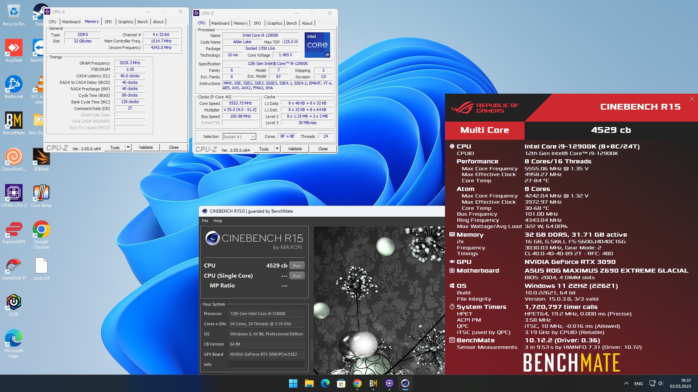Screen dimensions: 698x392
Task: Click Validate in the right CPU-Z window (CPU tab)
Action: pos(295,149)
